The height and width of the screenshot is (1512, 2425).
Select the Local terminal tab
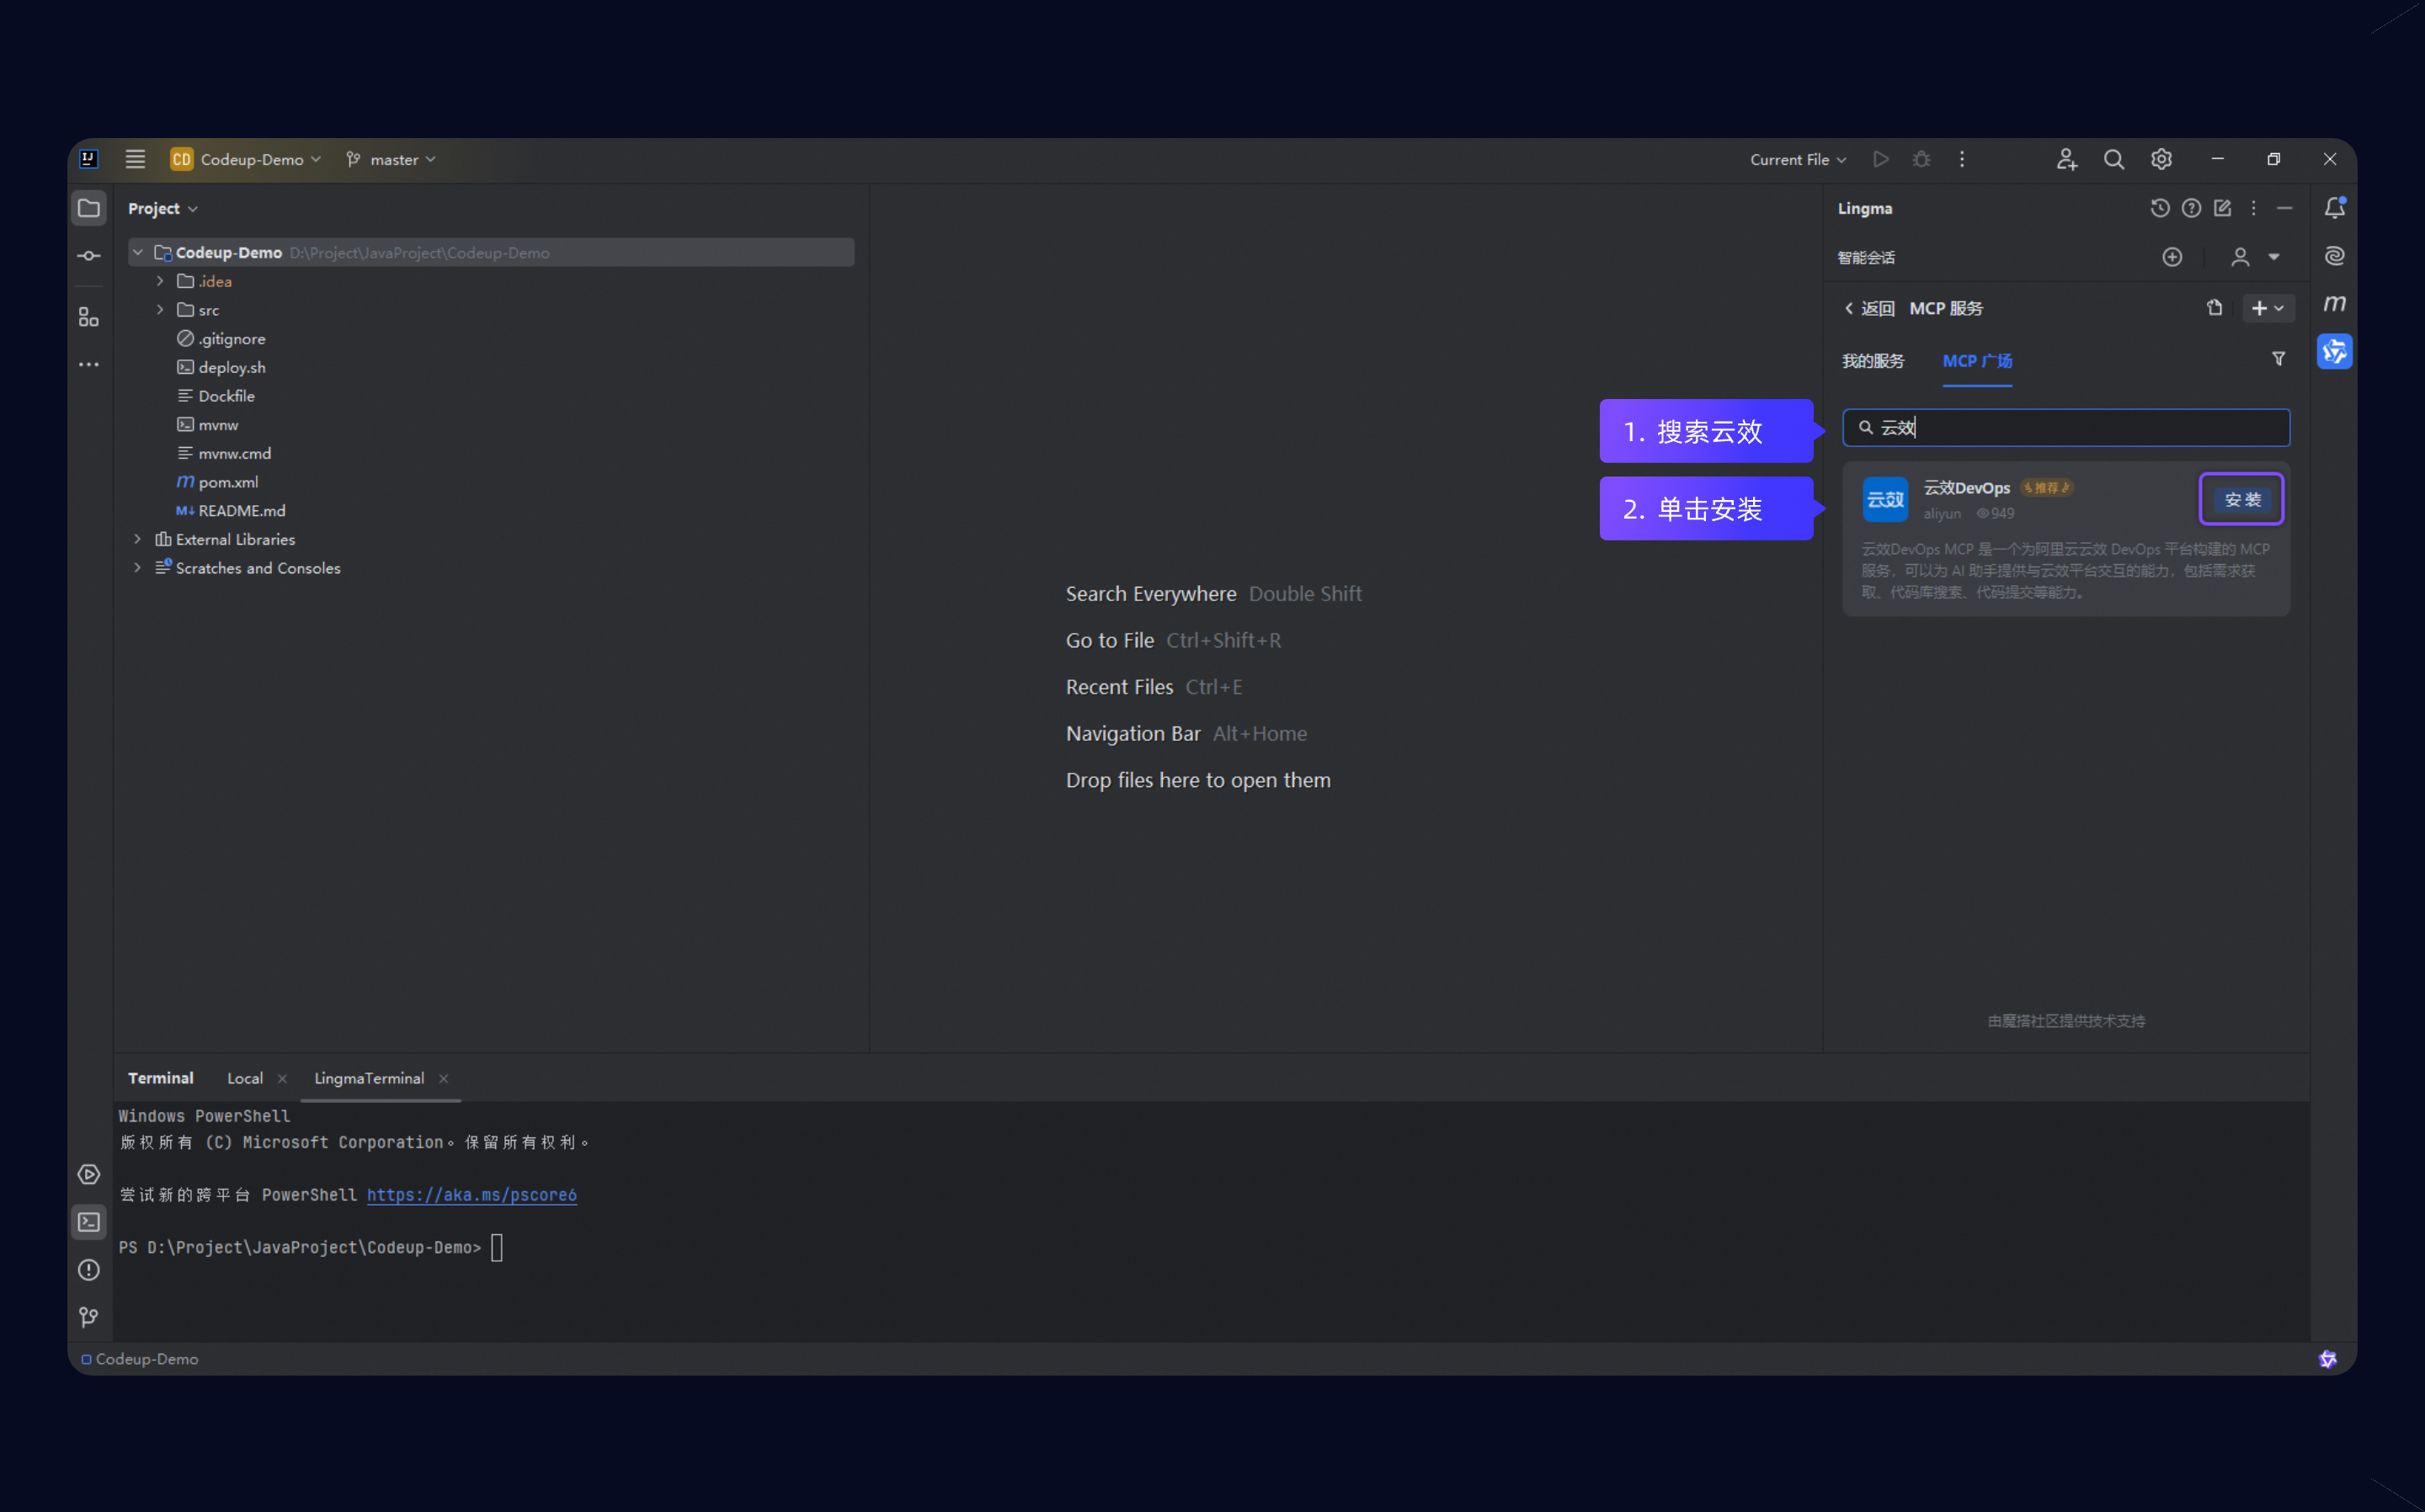click(245, 1078)
